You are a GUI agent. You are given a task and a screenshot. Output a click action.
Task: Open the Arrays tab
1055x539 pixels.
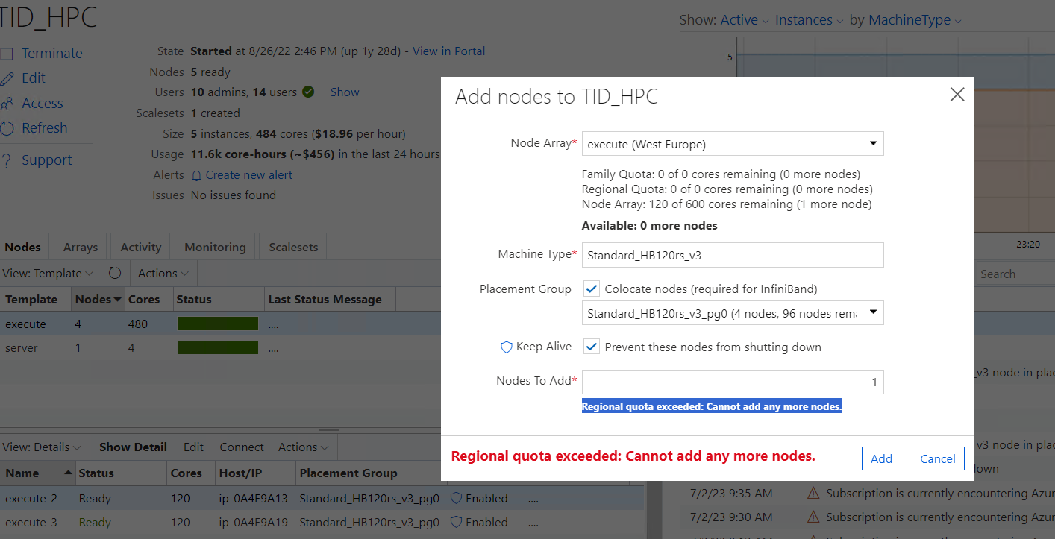tap(79, 246)
